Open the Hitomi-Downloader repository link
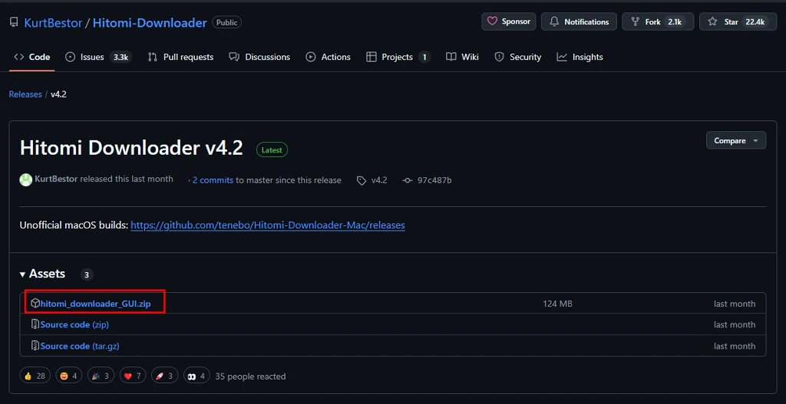Screen dimensions: 786x404 150,22
